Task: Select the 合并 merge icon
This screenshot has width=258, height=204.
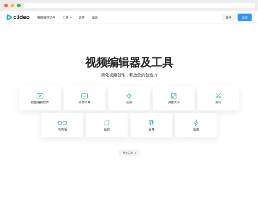Action: tap(151, 123)
